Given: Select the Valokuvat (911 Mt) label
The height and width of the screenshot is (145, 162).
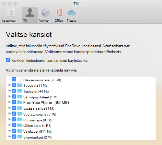Looking at the screenshot, I should pos(38,131).
